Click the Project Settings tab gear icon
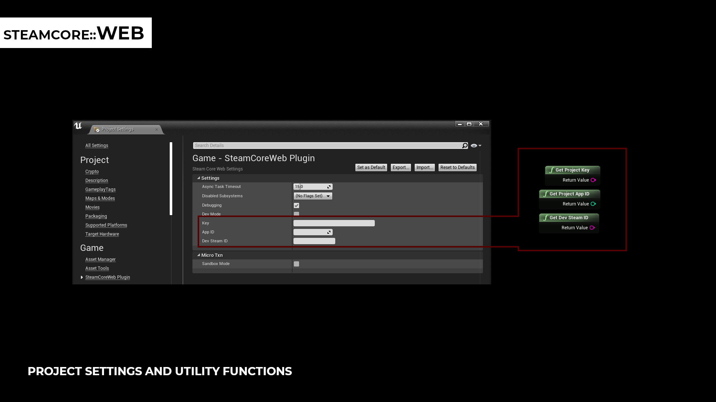This screenshot has height=402, width=716. pyautogui.click(x=97, y=130)
